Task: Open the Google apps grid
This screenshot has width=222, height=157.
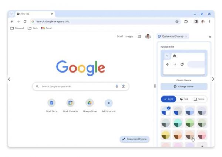Action: coord(139,36)
